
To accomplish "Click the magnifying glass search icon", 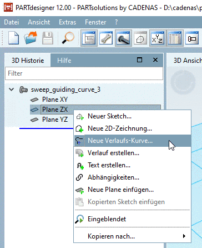I will pos(68,38).
